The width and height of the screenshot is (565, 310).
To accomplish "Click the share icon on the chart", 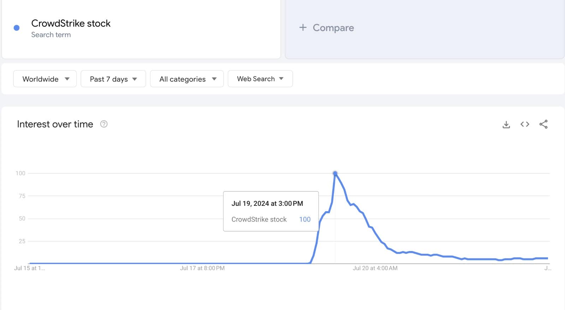I will click(543, 124).
